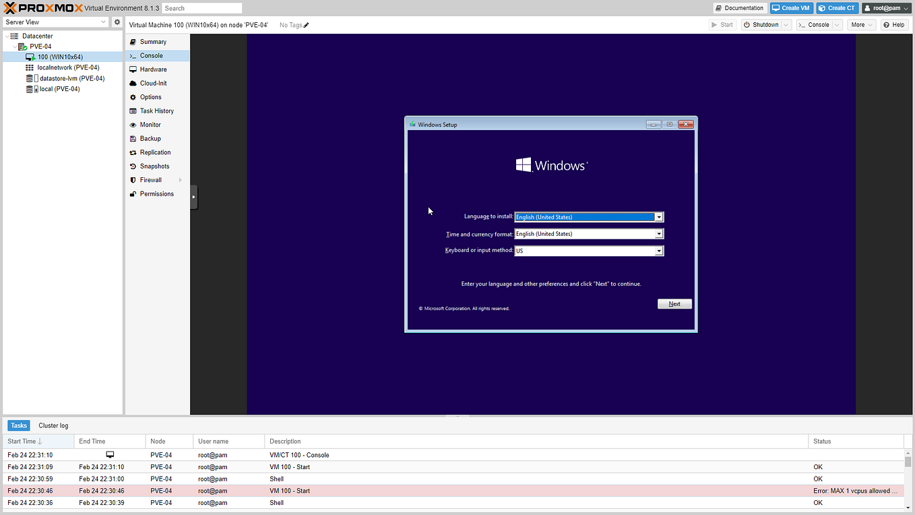View Task History for the VM
This screenshot has width=915, height=515.
155,111
